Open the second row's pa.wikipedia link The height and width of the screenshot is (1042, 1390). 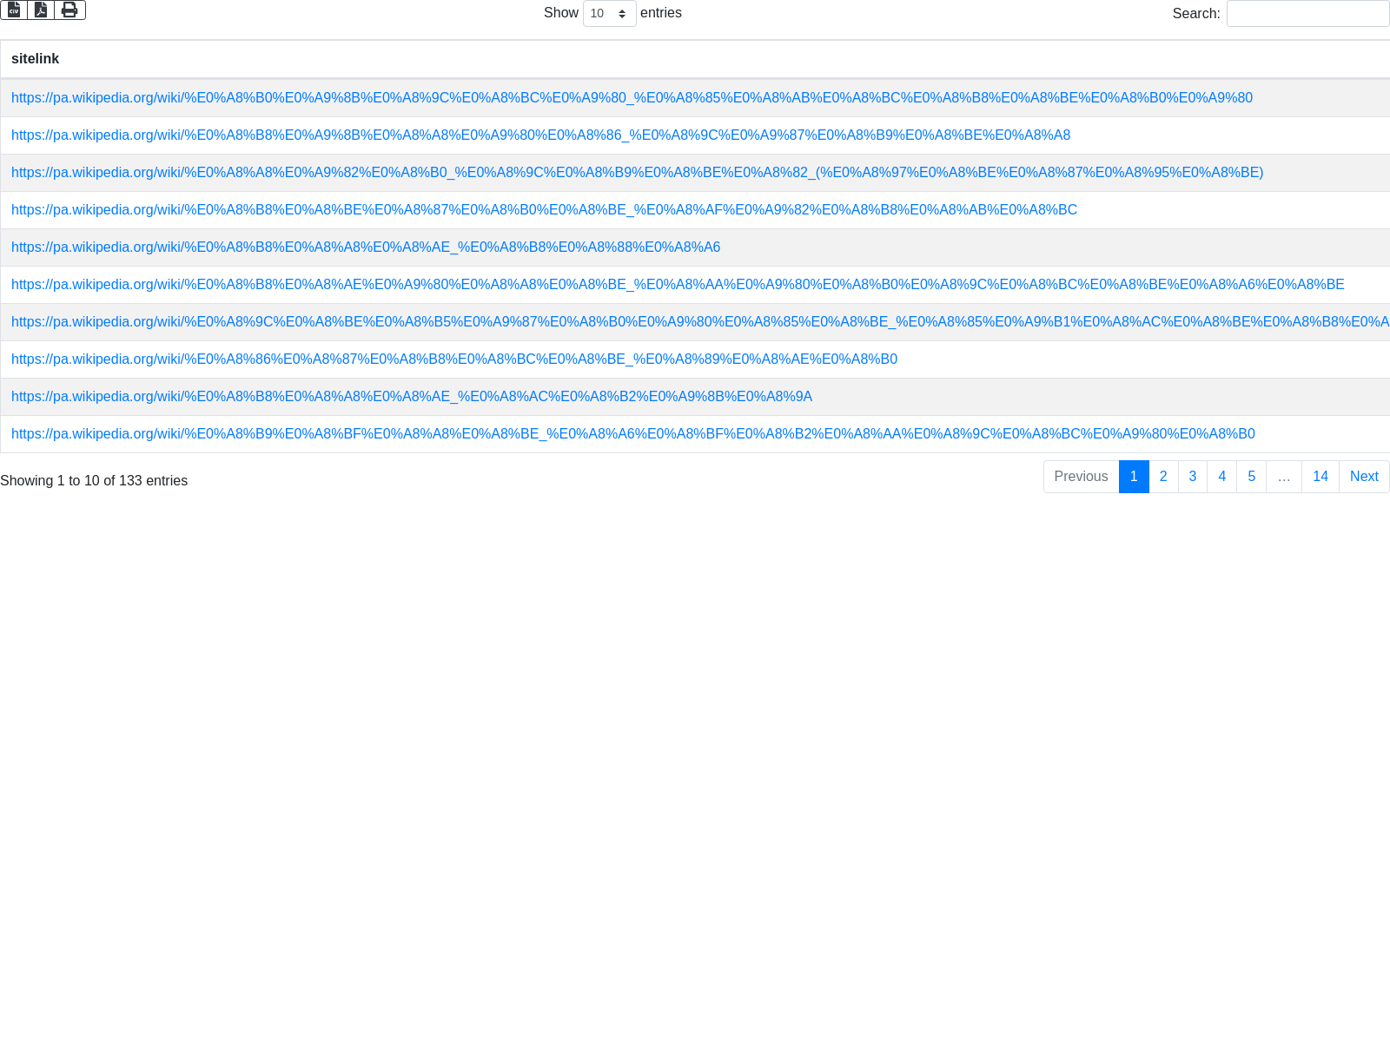point(540,135)
